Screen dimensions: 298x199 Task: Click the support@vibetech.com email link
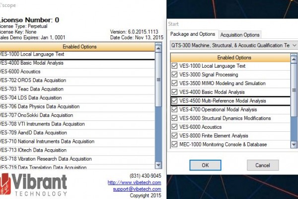pos(131,189)
